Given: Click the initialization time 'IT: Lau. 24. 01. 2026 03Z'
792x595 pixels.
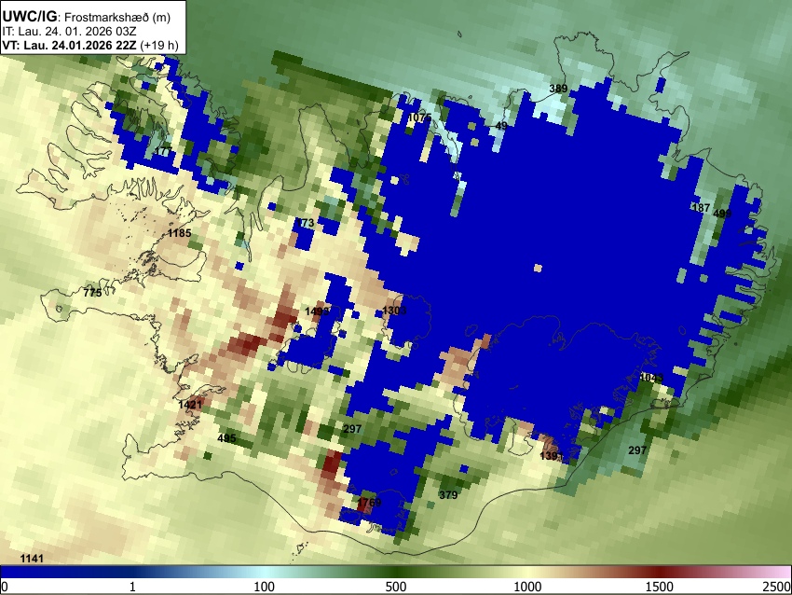Looking at the screenshot, I should click(x=69, y=32).
